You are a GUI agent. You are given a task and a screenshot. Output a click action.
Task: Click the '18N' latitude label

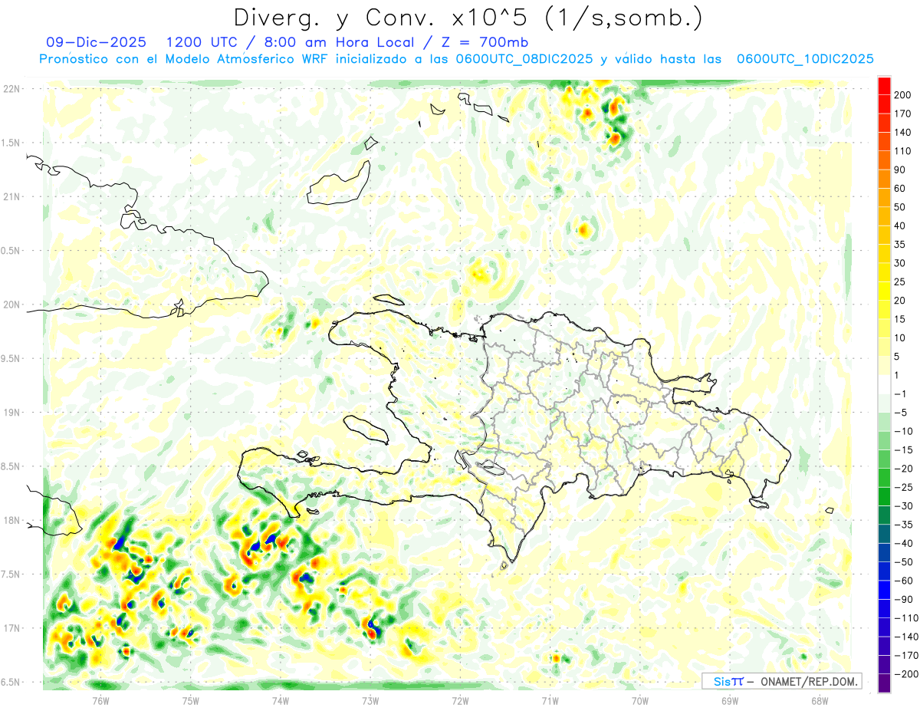coord(11,520)
